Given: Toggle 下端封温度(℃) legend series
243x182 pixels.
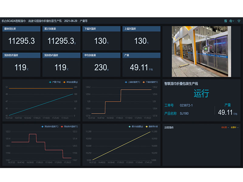Looking at the screenshot, I should 150,82.
